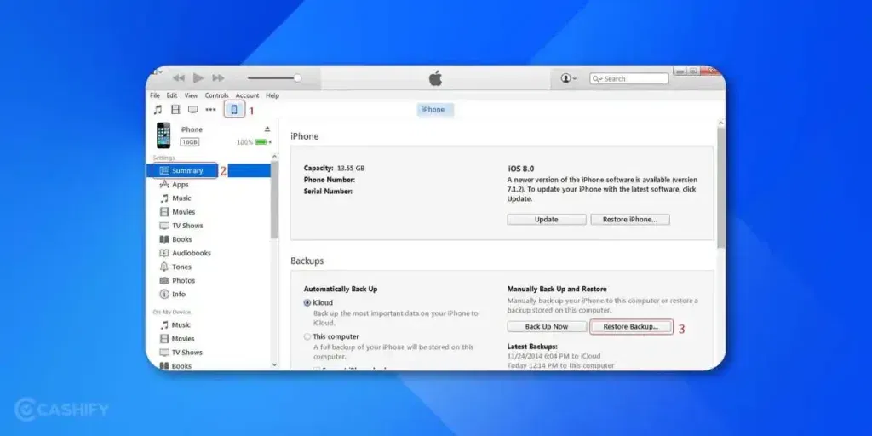This screenshot has width=872, height=436.
Task: Click the play button
Action: (198, 78)
